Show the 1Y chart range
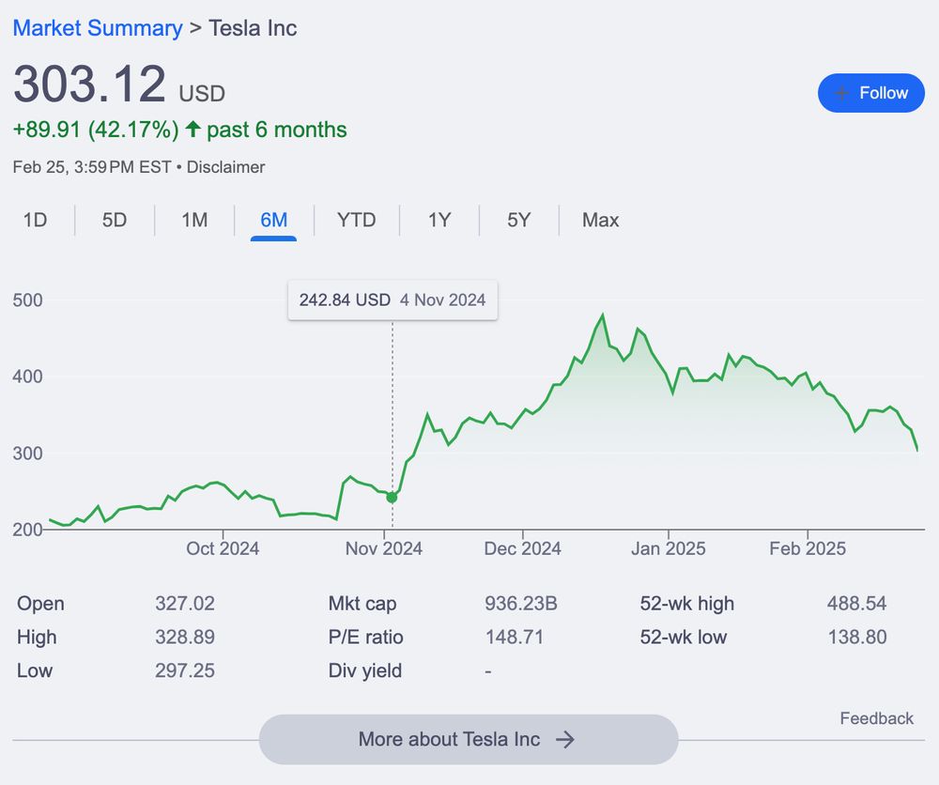This screenshot has height=785, width=939. (439, 220)
